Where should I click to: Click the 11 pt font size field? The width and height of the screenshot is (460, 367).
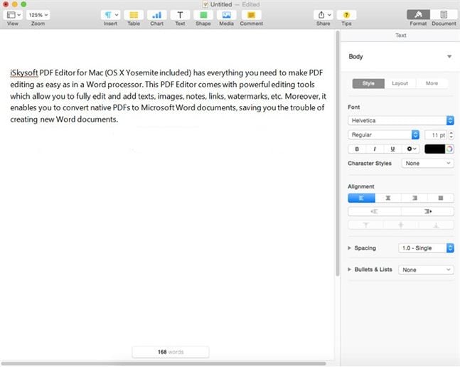[436, 135]
